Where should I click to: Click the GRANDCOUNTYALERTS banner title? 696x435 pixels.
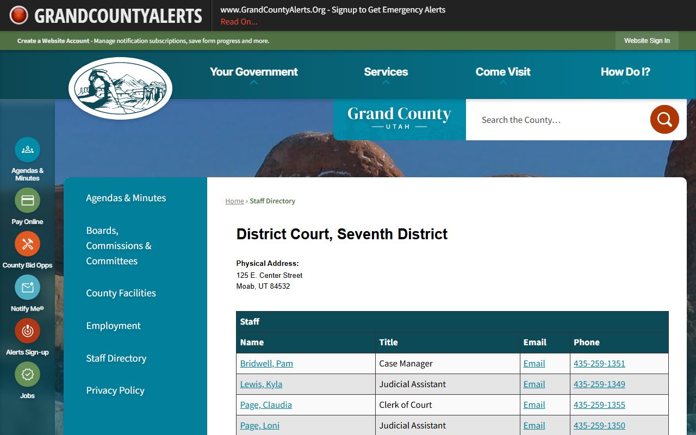tap(118, 16)
